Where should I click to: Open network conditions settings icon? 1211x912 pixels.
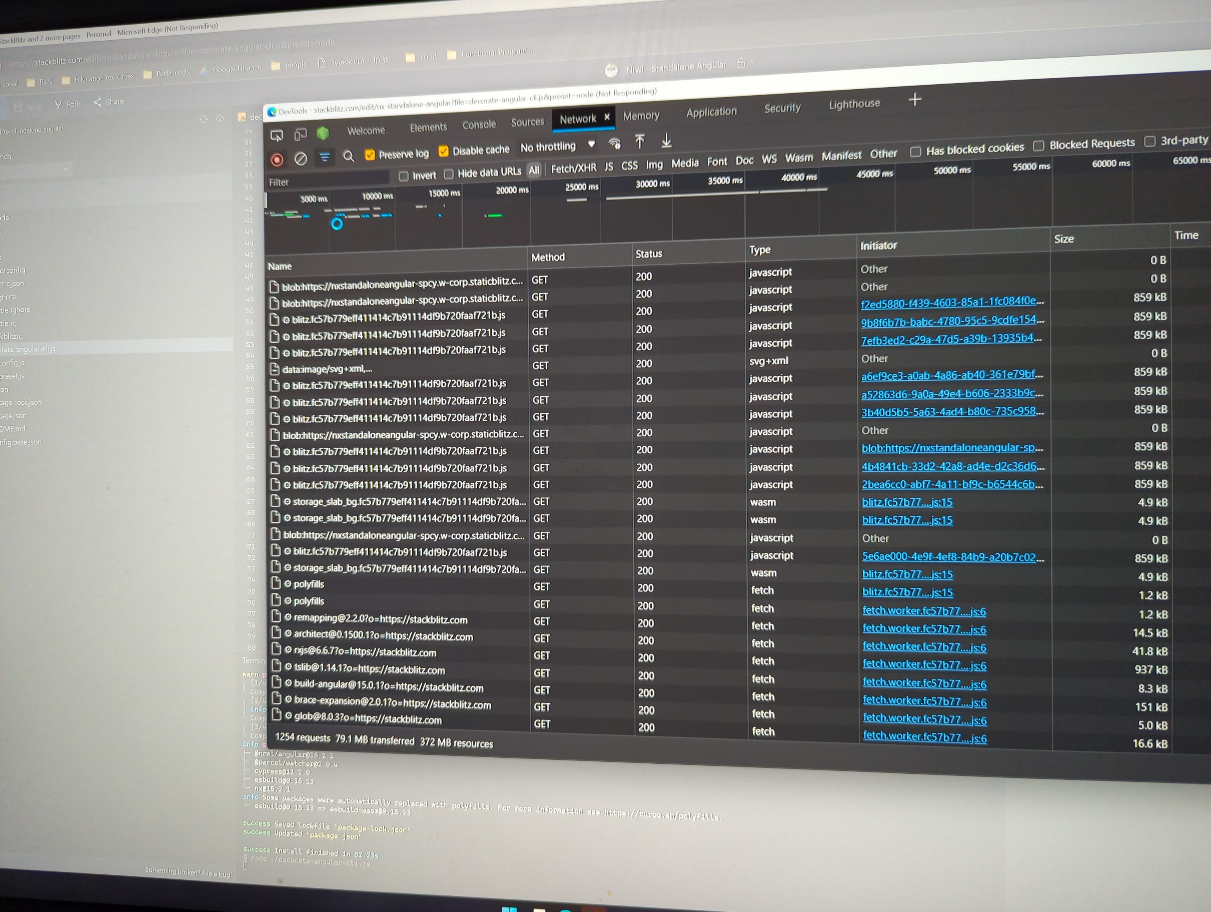(x=614, y=144)
